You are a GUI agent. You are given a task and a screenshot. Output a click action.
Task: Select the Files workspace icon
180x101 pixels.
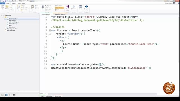(6, 95)
